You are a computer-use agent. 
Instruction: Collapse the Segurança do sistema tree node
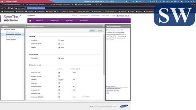2,30
